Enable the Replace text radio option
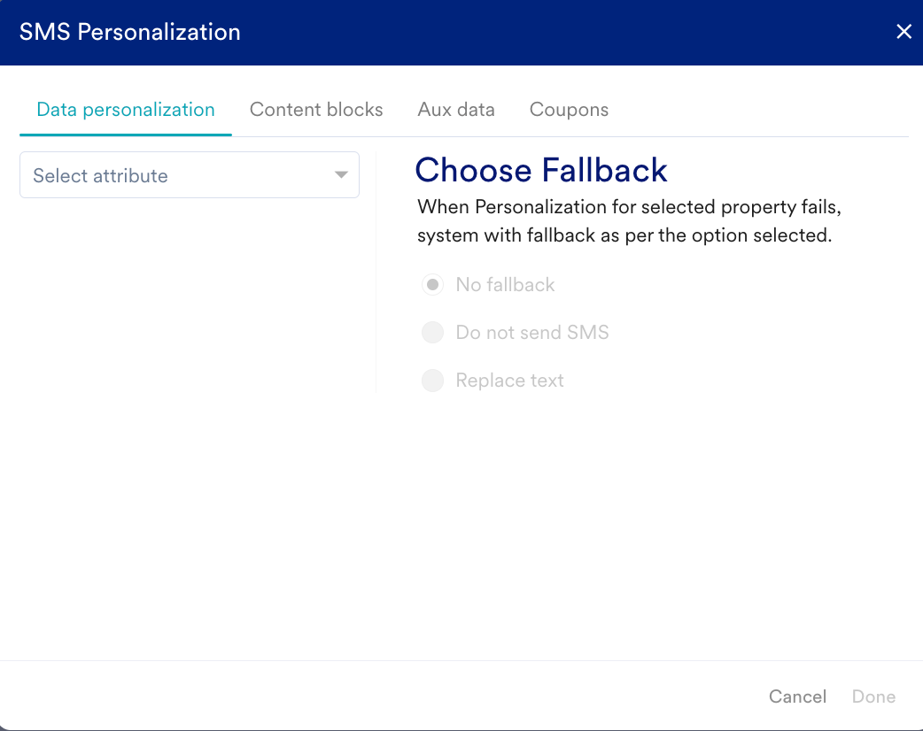 click(432, 381)
